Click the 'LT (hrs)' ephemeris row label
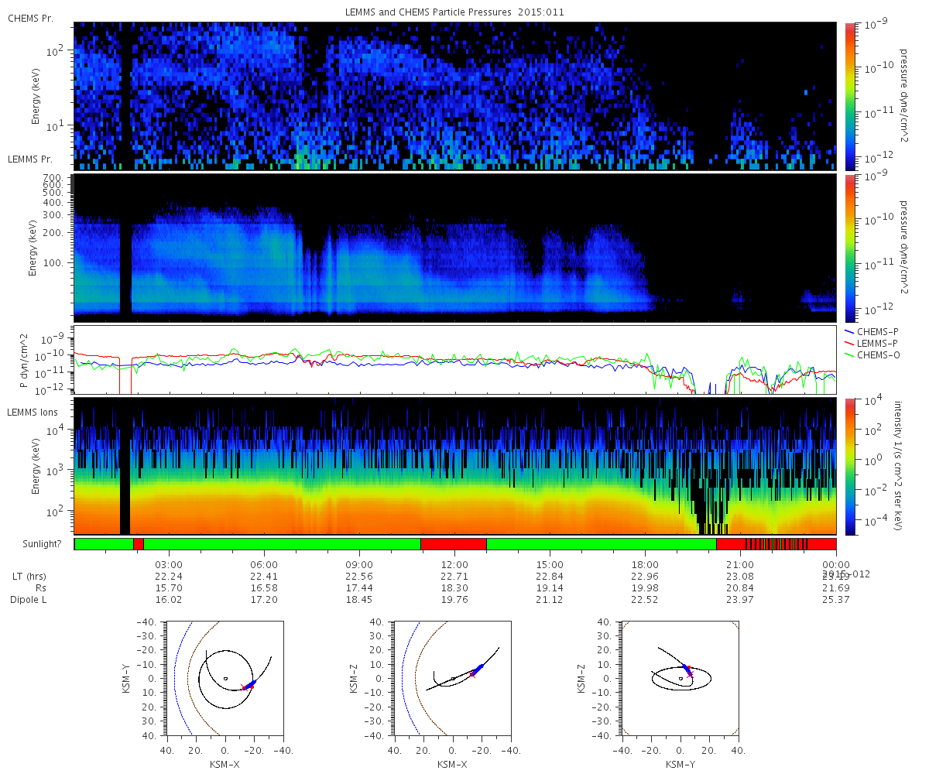 pos(29,577)
